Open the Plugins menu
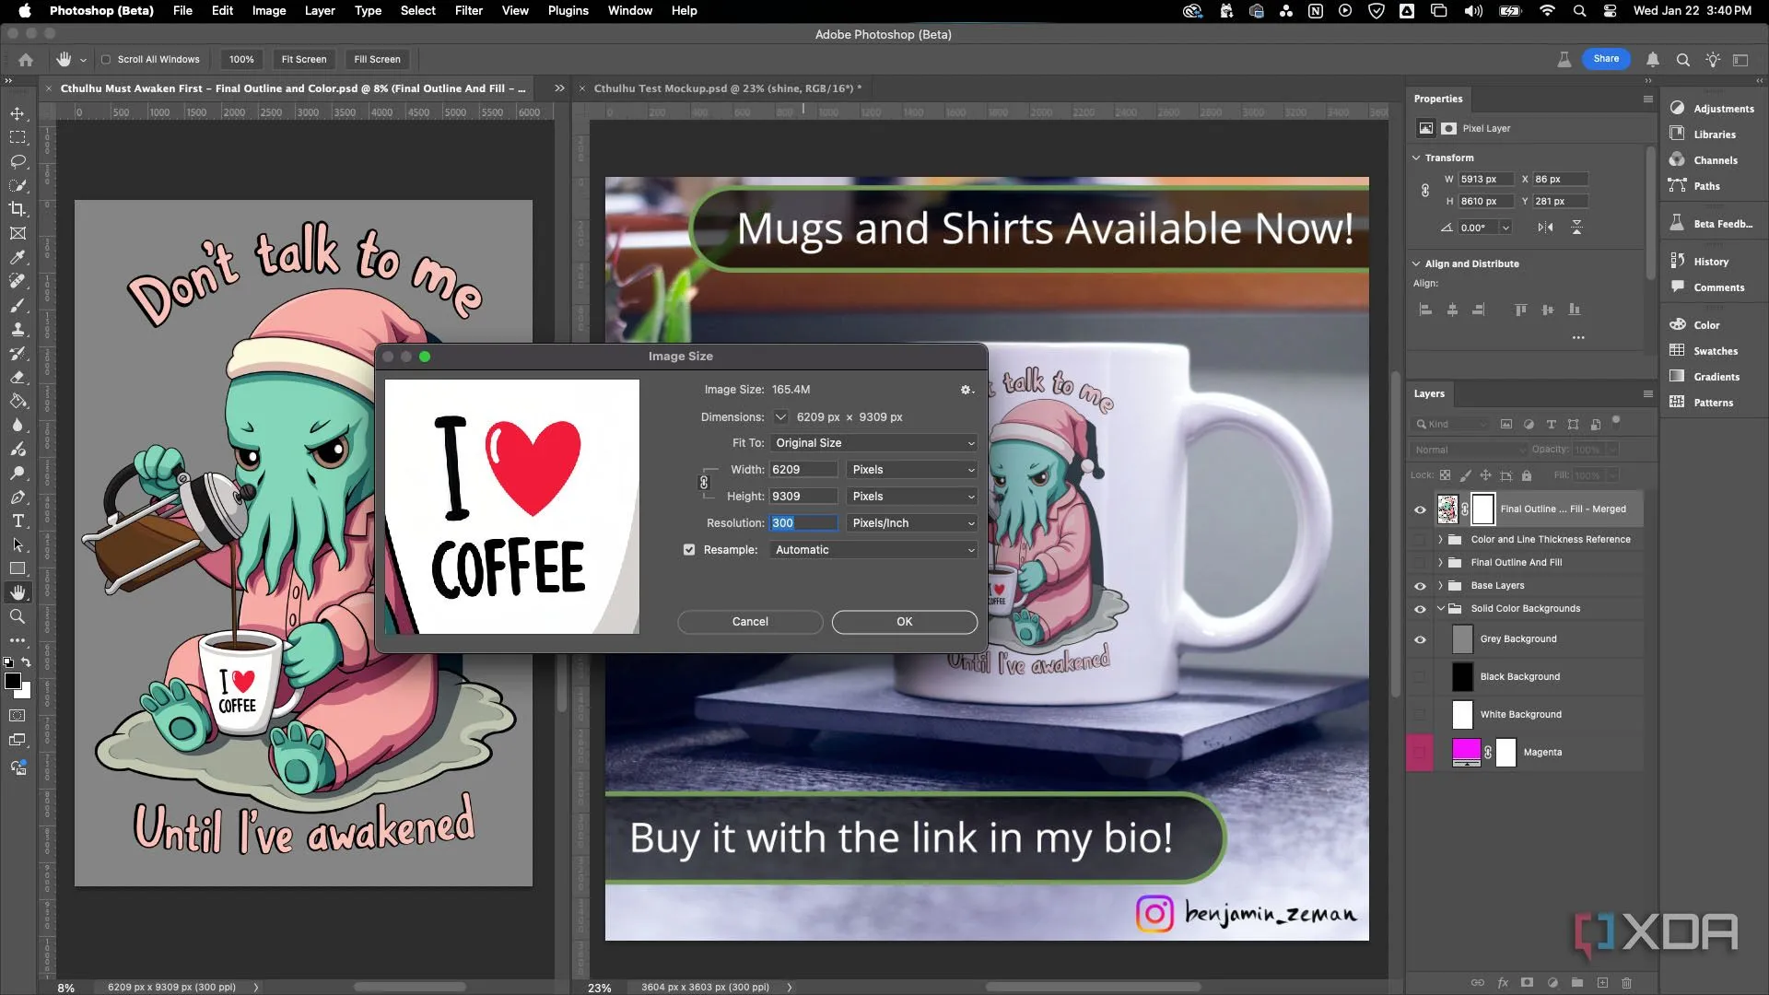1769x995 pixels. (x=568, y=10)
